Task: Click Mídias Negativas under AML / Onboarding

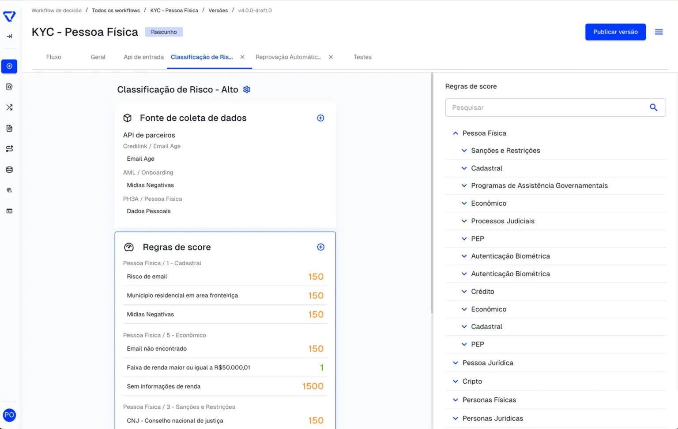Action: click(151, 185)
